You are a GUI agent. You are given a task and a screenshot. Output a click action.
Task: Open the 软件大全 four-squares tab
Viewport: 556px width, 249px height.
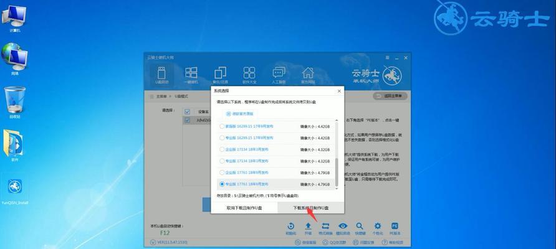tap(249, 75)
